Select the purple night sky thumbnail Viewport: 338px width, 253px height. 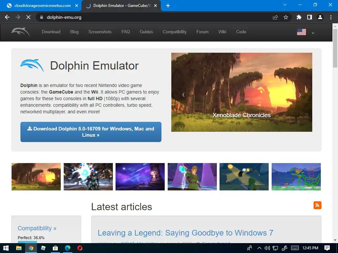point(140,177)
